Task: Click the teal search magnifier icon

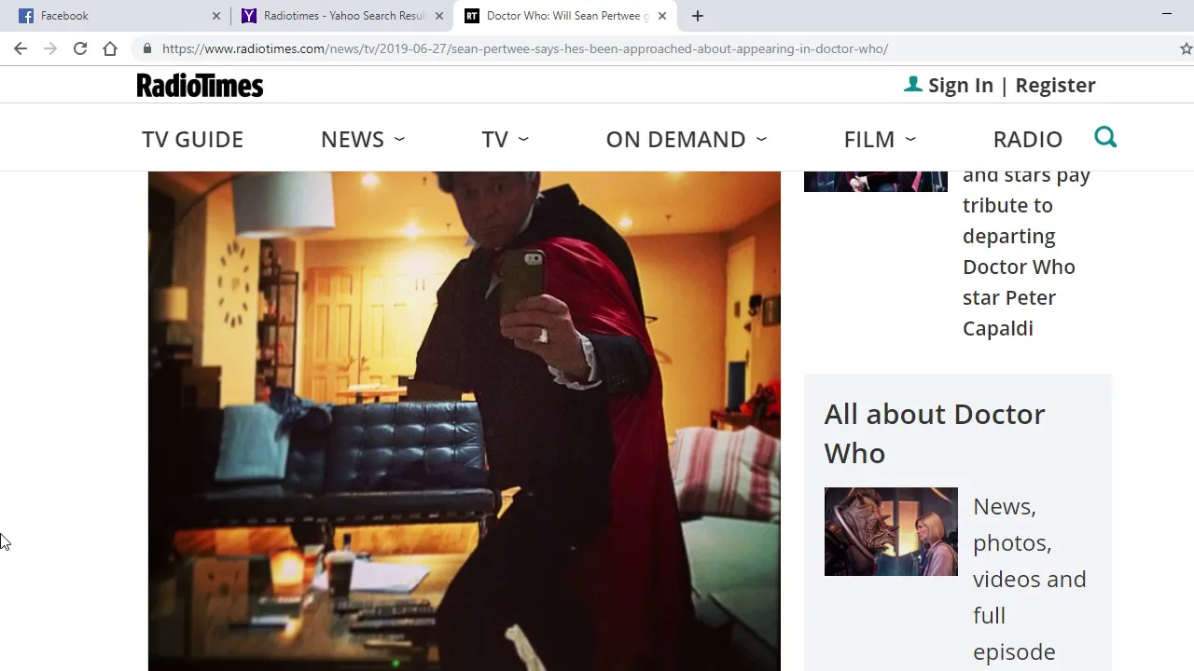Action: [1105, 138]
